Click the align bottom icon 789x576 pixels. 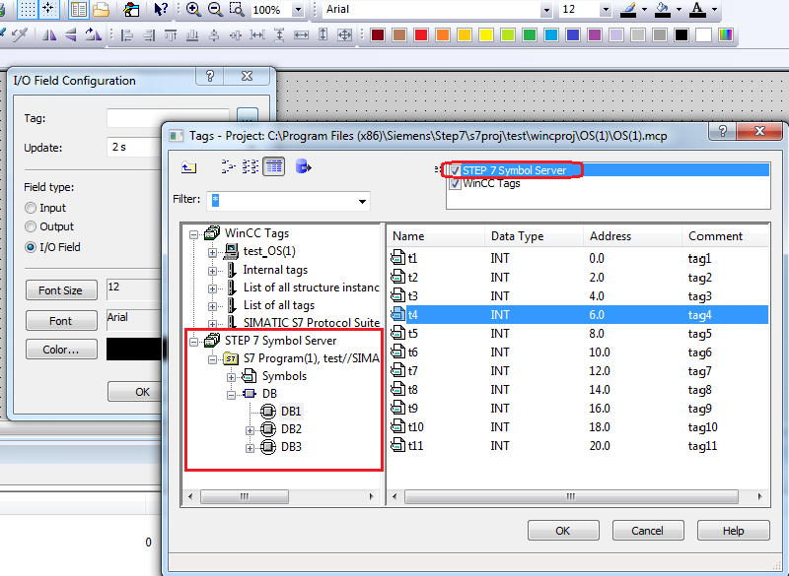192,35
